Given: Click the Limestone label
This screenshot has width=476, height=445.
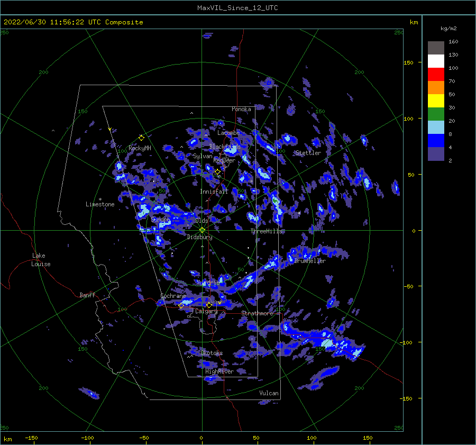Looking at the screenshot, I should click(x=100, y=204).
